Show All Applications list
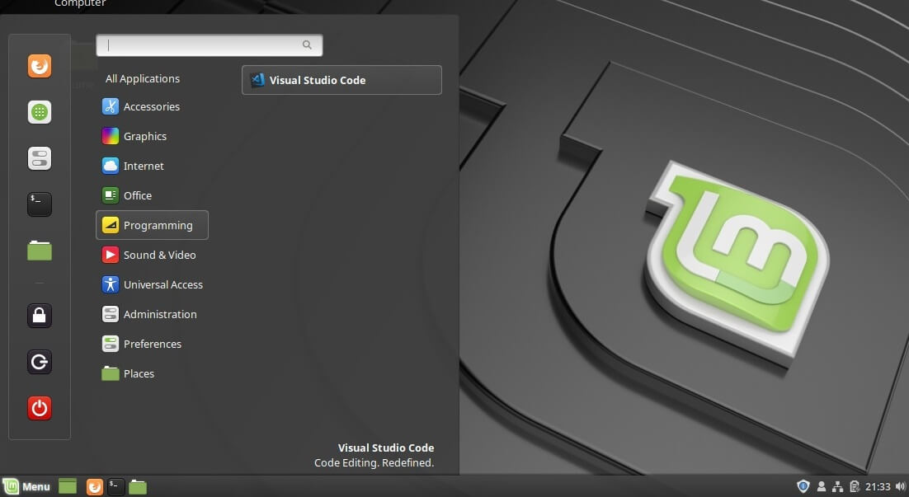Viewport: 909px width, 497px height. (x=142, y=78)
